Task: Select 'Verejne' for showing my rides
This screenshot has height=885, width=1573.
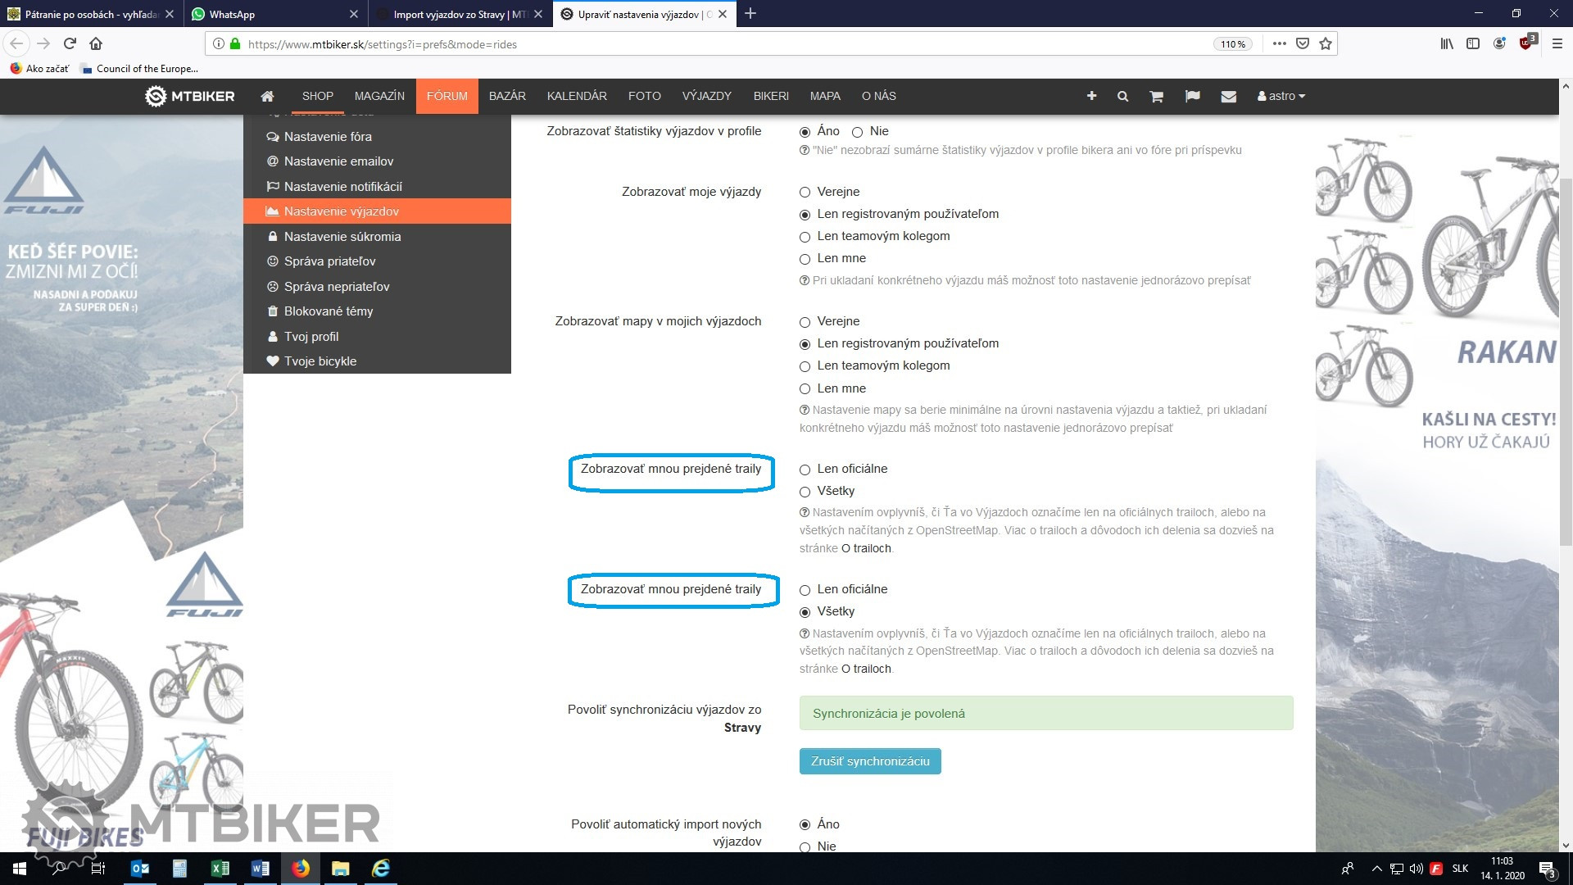Action: tap(805, 193)
